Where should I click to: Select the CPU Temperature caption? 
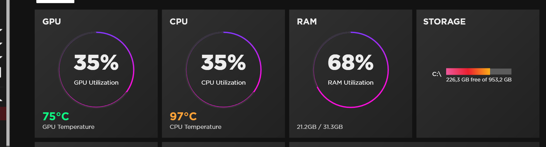point(196,127)
